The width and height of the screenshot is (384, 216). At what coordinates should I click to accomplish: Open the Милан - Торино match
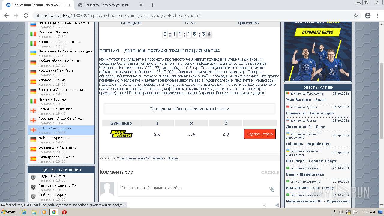pos(52,99)
